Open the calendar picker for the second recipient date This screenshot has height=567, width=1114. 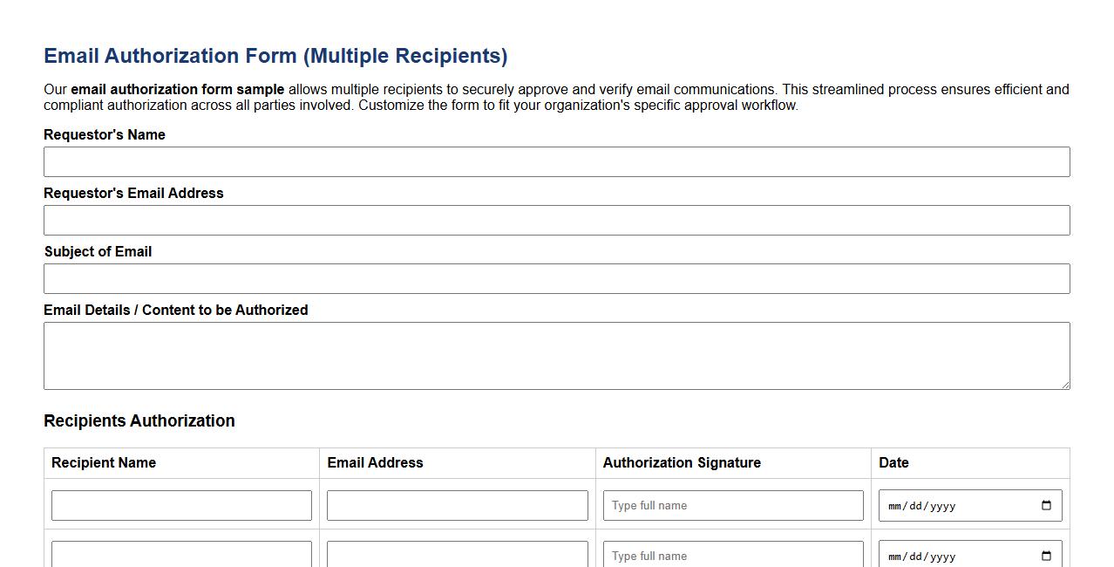(x=1045, y=556)
